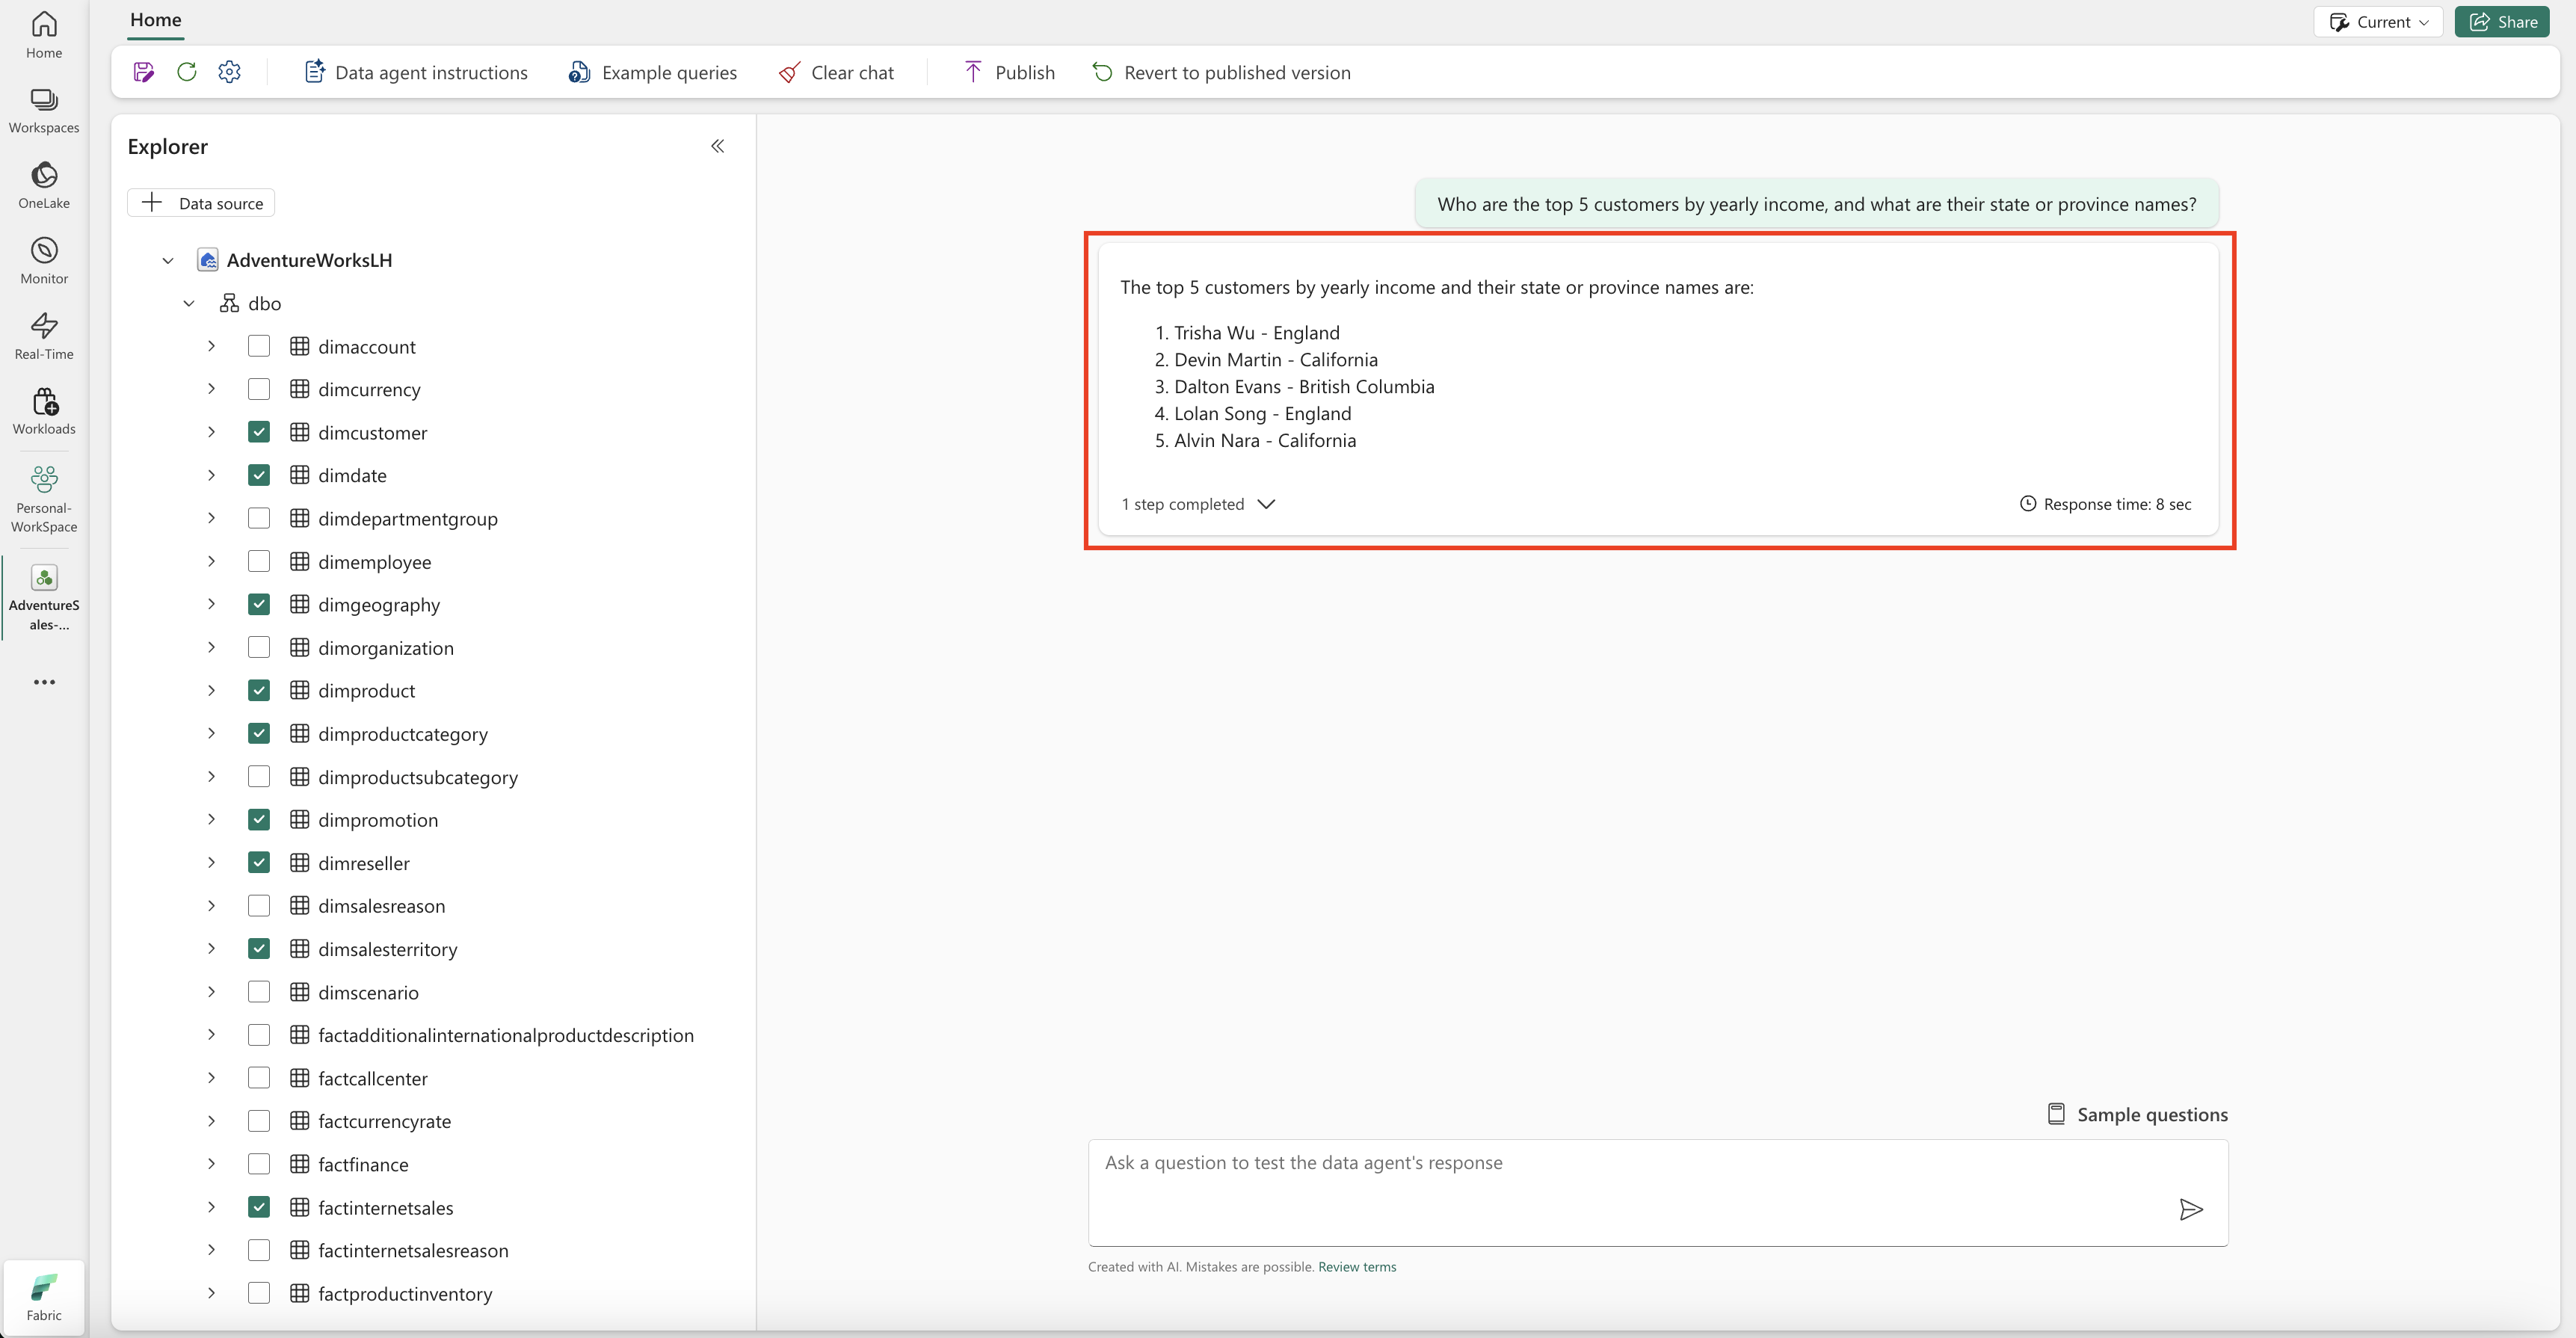This screenshot has height=1338, width=2576.
Task: Open the Monitor navigation icon
Action: coord(44,261)
